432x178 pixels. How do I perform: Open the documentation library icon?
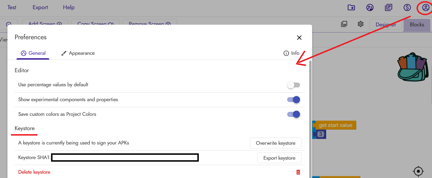tap(388, 7)
